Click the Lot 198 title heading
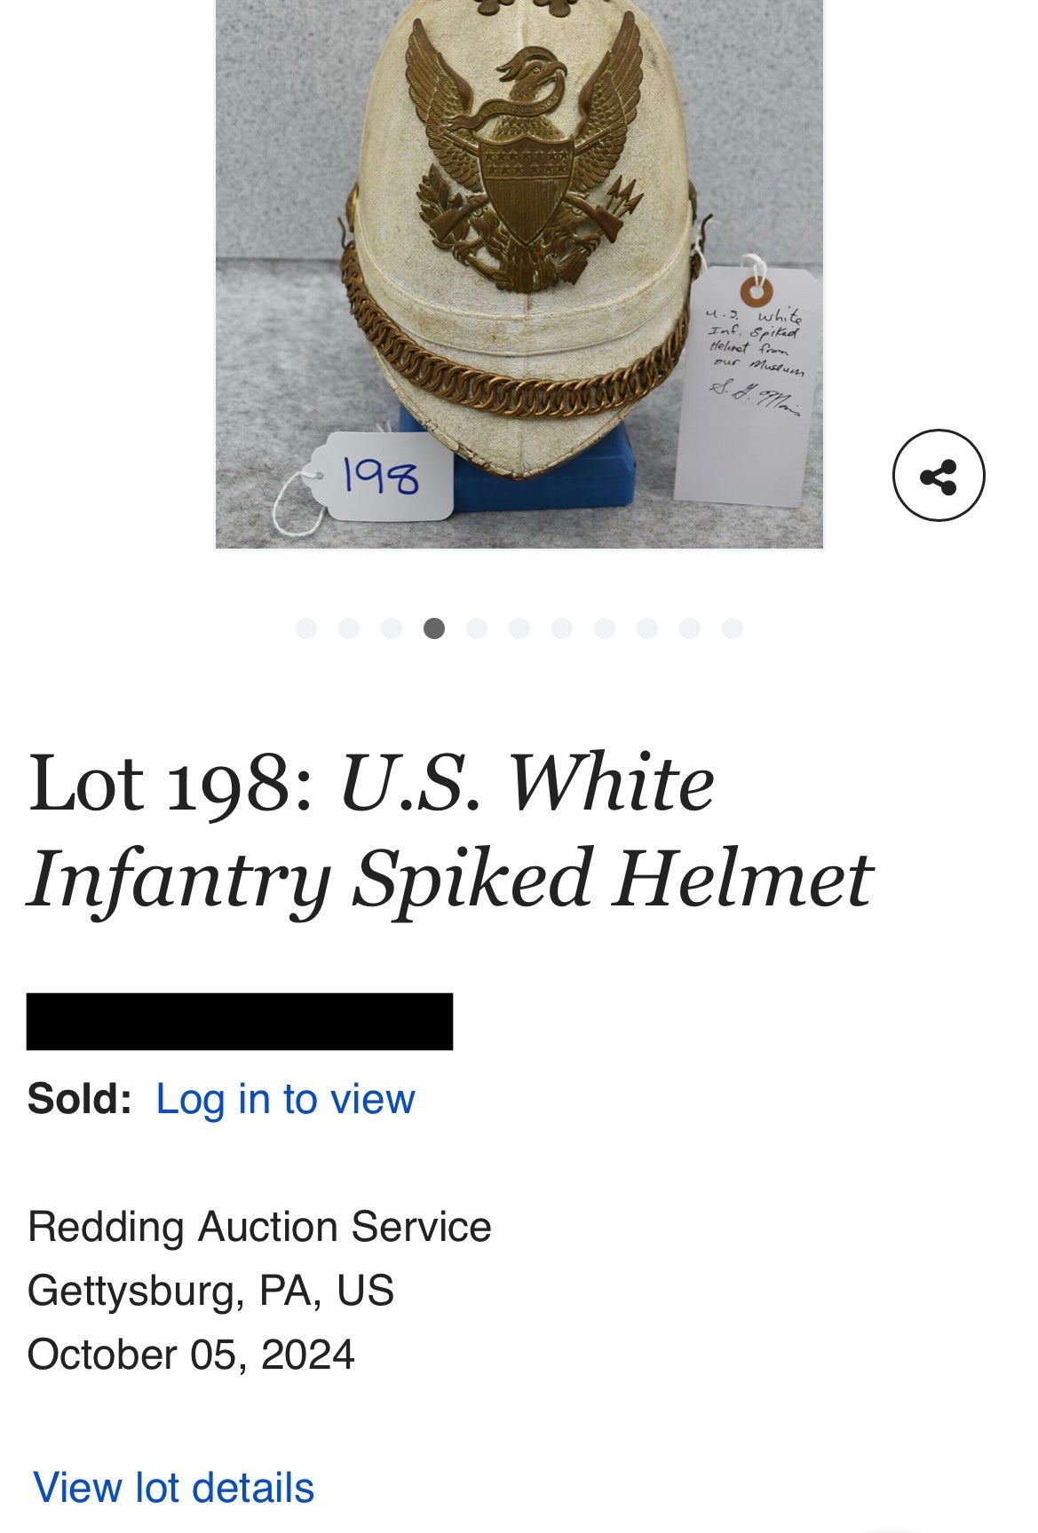 pos(449,829)
